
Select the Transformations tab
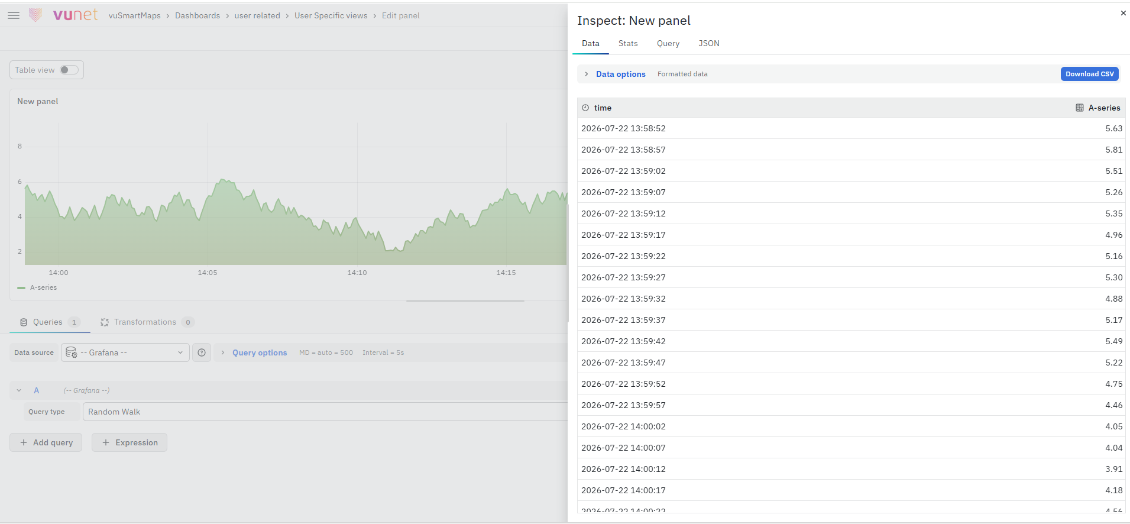pyautogui.click(x=147, y=322)
